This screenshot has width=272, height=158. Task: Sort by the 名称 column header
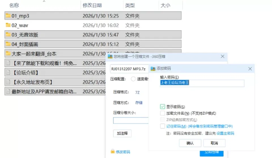pyautogui.click(x=14, y=5)
